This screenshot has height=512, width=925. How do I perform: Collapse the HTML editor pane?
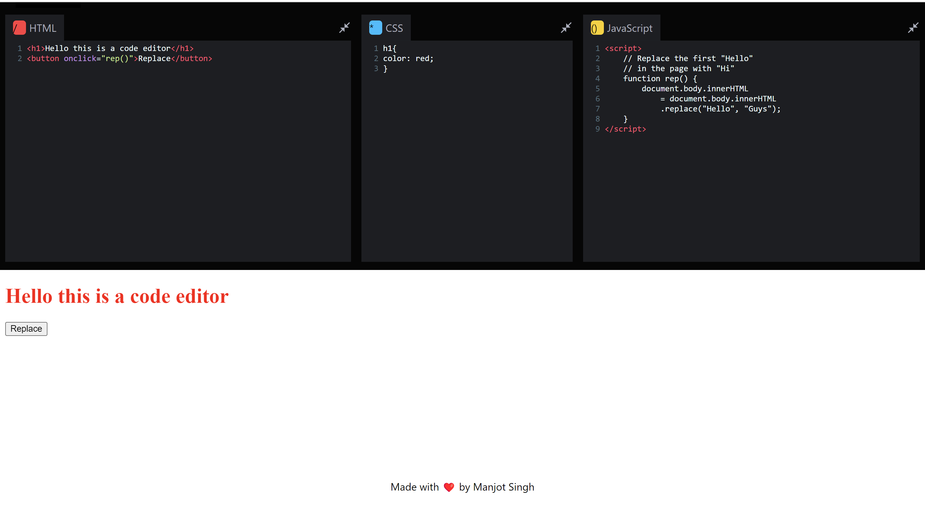pyautogui.click(x=345, y=28)
